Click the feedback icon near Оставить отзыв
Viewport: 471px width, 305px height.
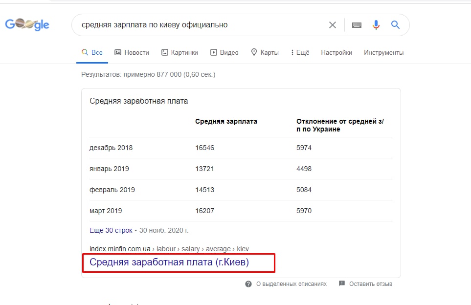pyautogui.click(x=341, y=283)
